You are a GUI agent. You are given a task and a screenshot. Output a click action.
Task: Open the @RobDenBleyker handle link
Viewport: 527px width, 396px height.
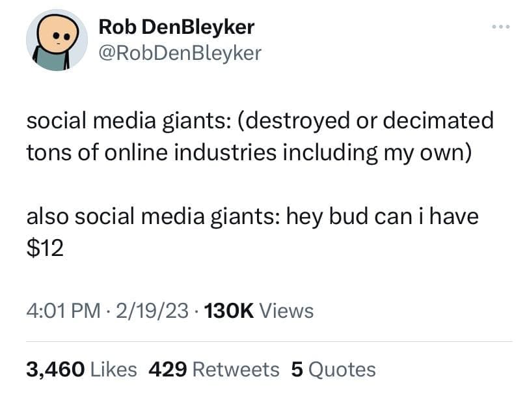180,52
